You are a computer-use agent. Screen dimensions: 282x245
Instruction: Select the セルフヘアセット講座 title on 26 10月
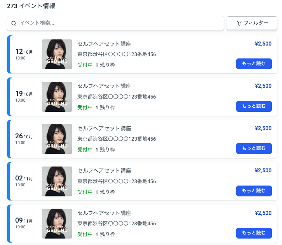click(104, 128)
